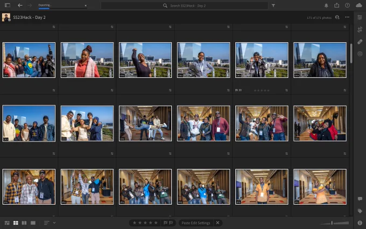Screen dimensions: 366x229
Task: Open the album three-dot more menu
Action: (347, 17)
